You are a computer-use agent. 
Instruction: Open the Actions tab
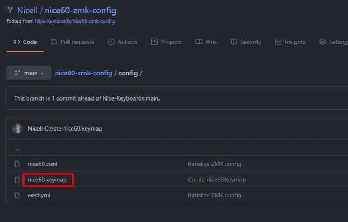click(x=123, y=42)
